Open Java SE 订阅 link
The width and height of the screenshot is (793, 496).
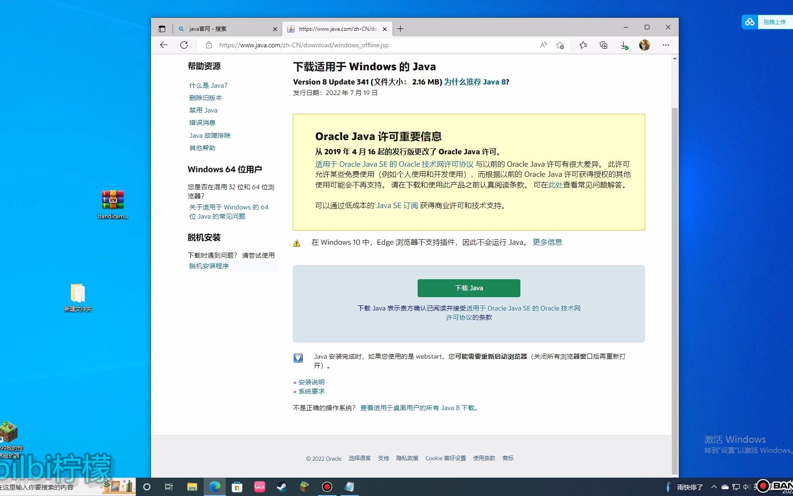tap(397, 205)
